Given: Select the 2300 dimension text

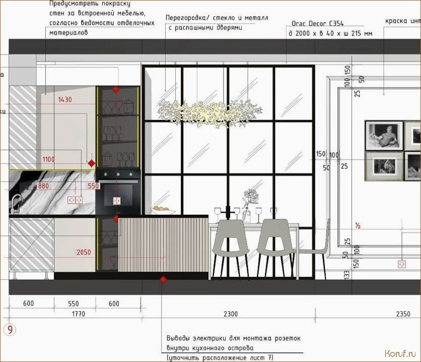Looking at the screenshot, I should tap(230, 314).
